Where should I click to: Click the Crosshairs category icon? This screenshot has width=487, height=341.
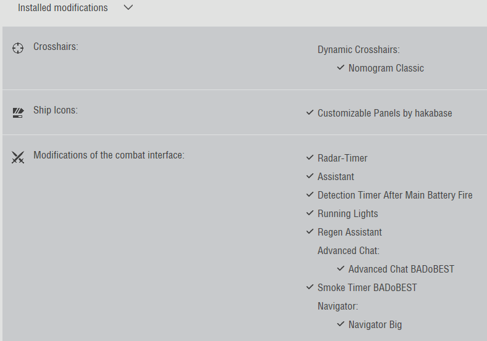(x=18, y=47)
